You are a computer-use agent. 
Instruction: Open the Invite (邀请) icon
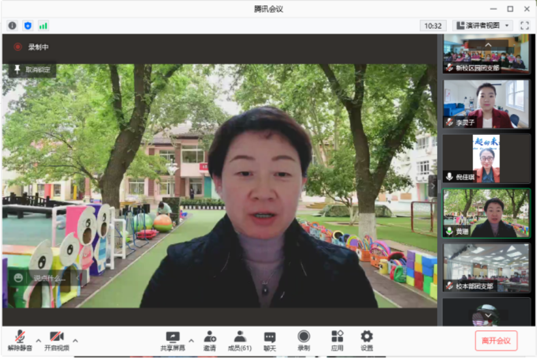tap(210, 340)
